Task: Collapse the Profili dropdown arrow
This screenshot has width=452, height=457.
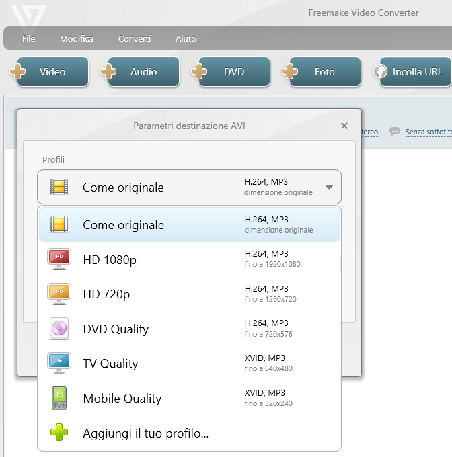Action: click(x=329, y=188)
